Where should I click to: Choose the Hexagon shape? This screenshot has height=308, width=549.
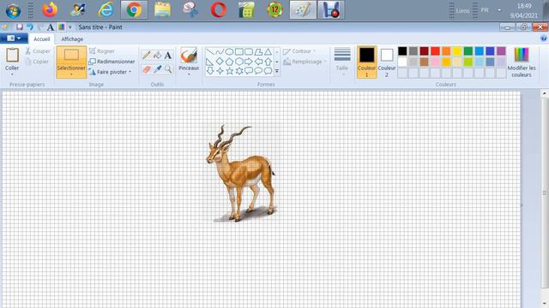coord(239,62)
